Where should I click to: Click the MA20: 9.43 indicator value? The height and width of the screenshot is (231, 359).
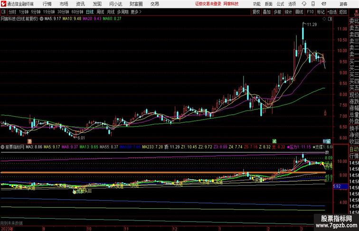(92, 19)
